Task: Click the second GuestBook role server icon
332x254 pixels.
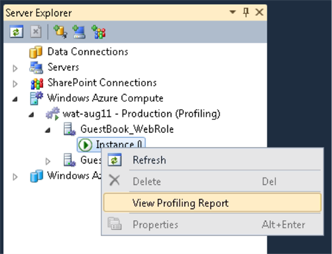Action: tap(69, 160)
